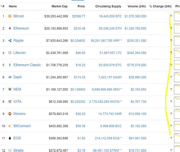Click Bitcoin price $2388.77
180x152 pixels.
click(79, 16)
